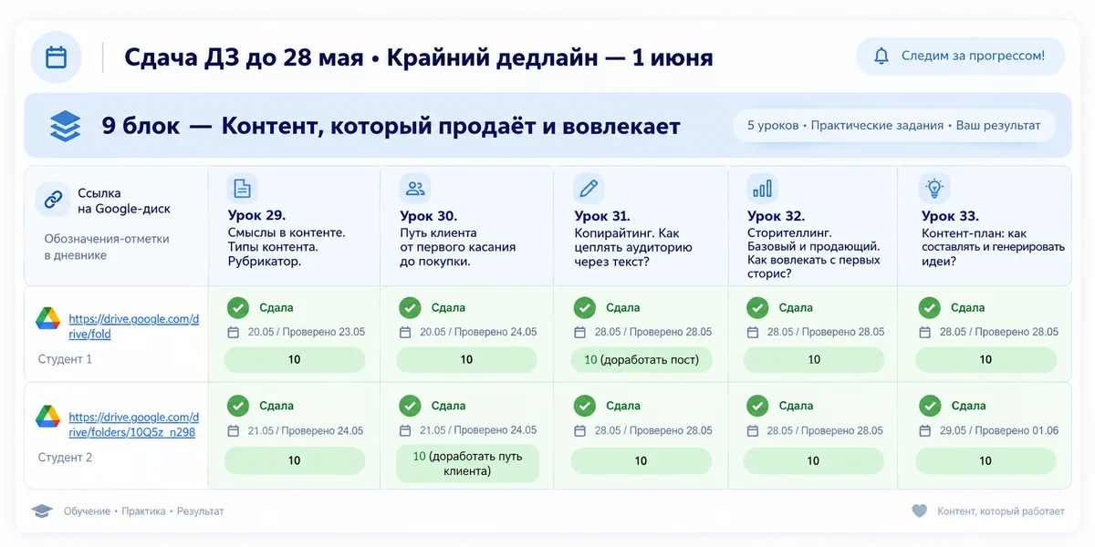The image size is (1095, 547).
Task: Click green checkmark for Студент 1 Урок 29
Action: [x=237, y=307]
